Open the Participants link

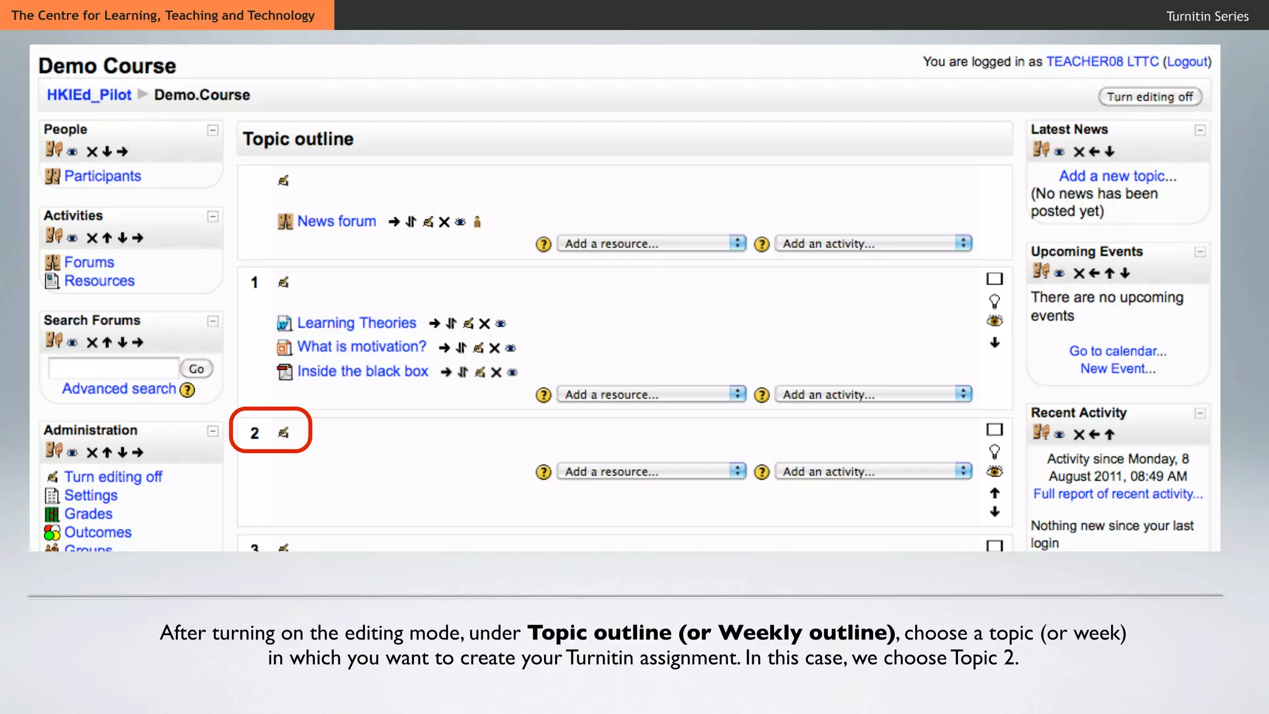(x=102, y=176)
